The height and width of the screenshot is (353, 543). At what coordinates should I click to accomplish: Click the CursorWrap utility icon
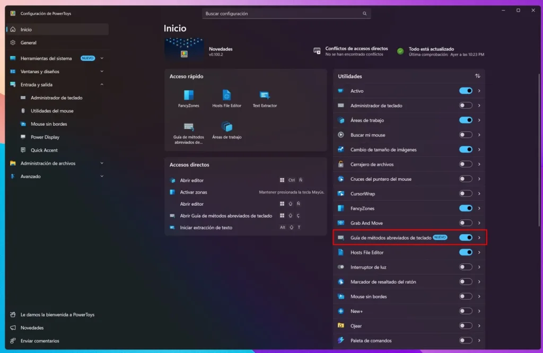341,193
